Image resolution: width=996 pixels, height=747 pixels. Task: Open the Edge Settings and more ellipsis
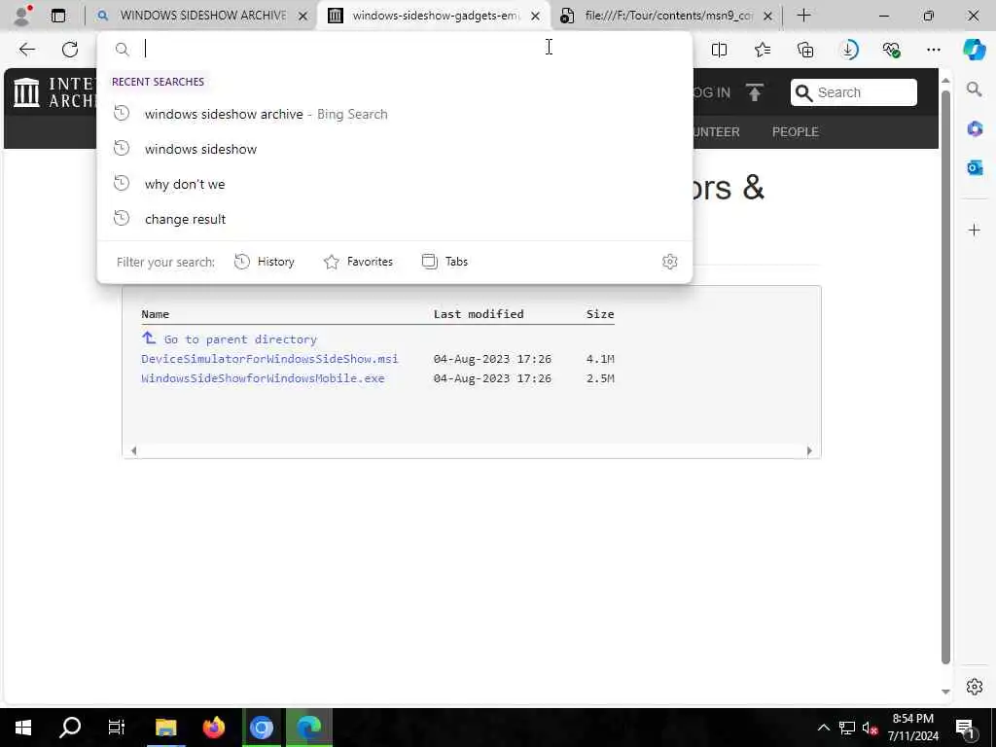point(933,49)
